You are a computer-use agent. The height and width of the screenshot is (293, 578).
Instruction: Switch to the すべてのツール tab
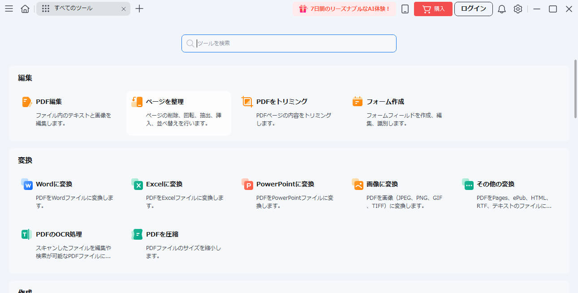click(x=76, y=9)
